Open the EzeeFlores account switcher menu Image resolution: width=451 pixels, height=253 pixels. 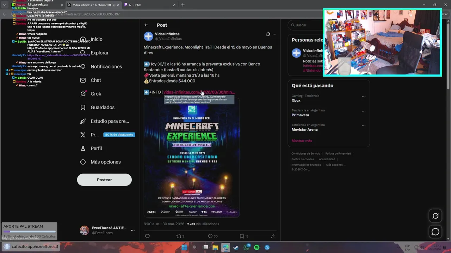[x=133, y=231]
